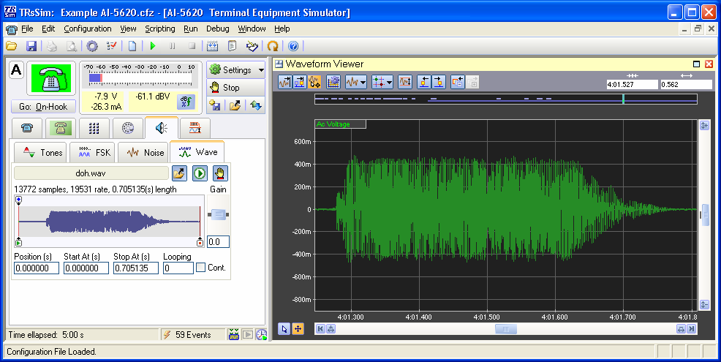Image resolution: width=721 pixels, height=362 pixels.
Task: Select the orange pan/move tool below graph
Action: (x=298, y=329)
